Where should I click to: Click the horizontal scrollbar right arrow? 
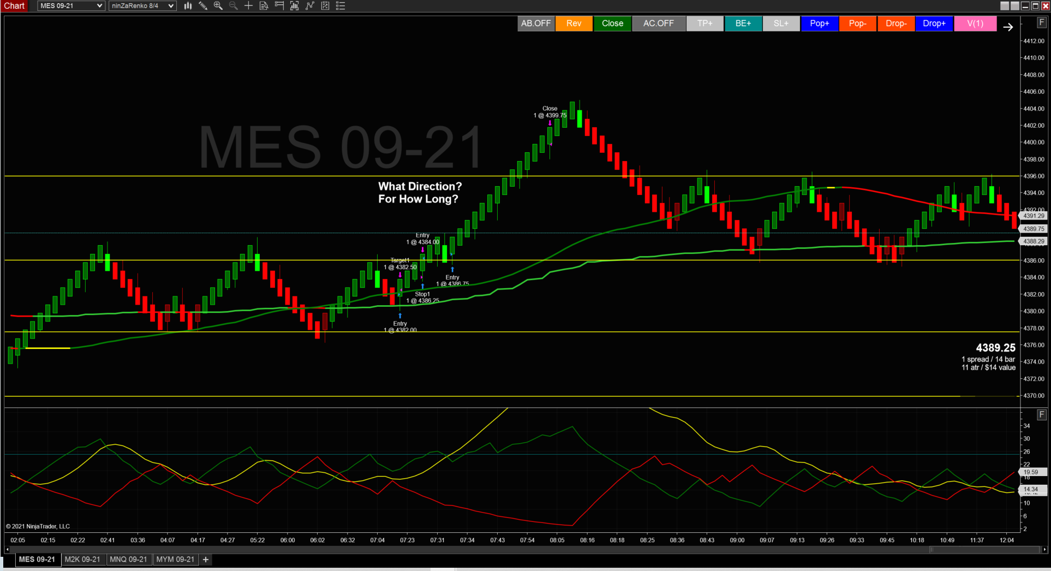click(x=1044, y=550)
